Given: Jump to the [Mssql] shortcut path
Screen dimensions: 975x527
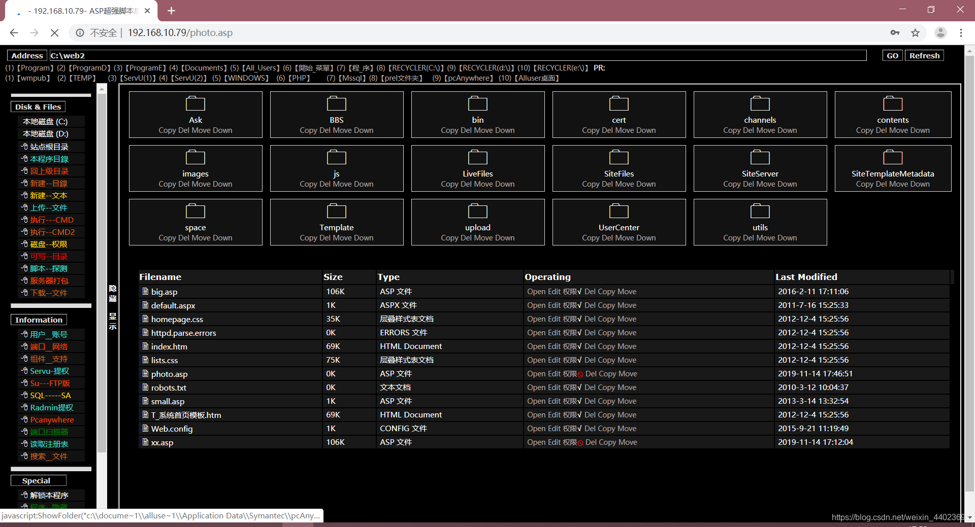Looking at the screenshot, I should click(352, 78).
